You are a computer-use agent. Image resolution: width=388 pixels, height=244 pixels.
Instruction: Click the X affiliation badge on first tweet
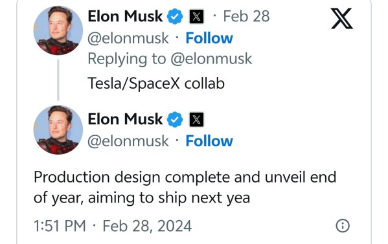point(196,17)
